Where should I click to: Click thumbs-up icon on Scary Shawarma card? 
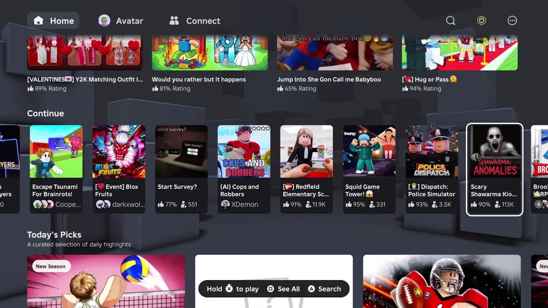474,204
